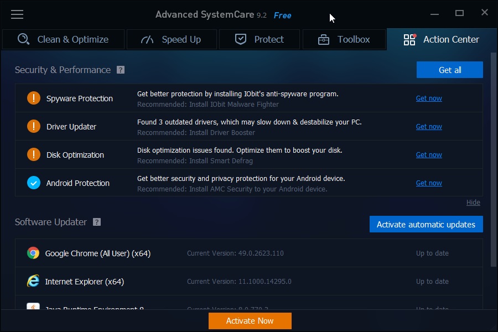Switch to the Clean & Optimize tab
Viewport: 498px width, 332px height.
(63, 40)
